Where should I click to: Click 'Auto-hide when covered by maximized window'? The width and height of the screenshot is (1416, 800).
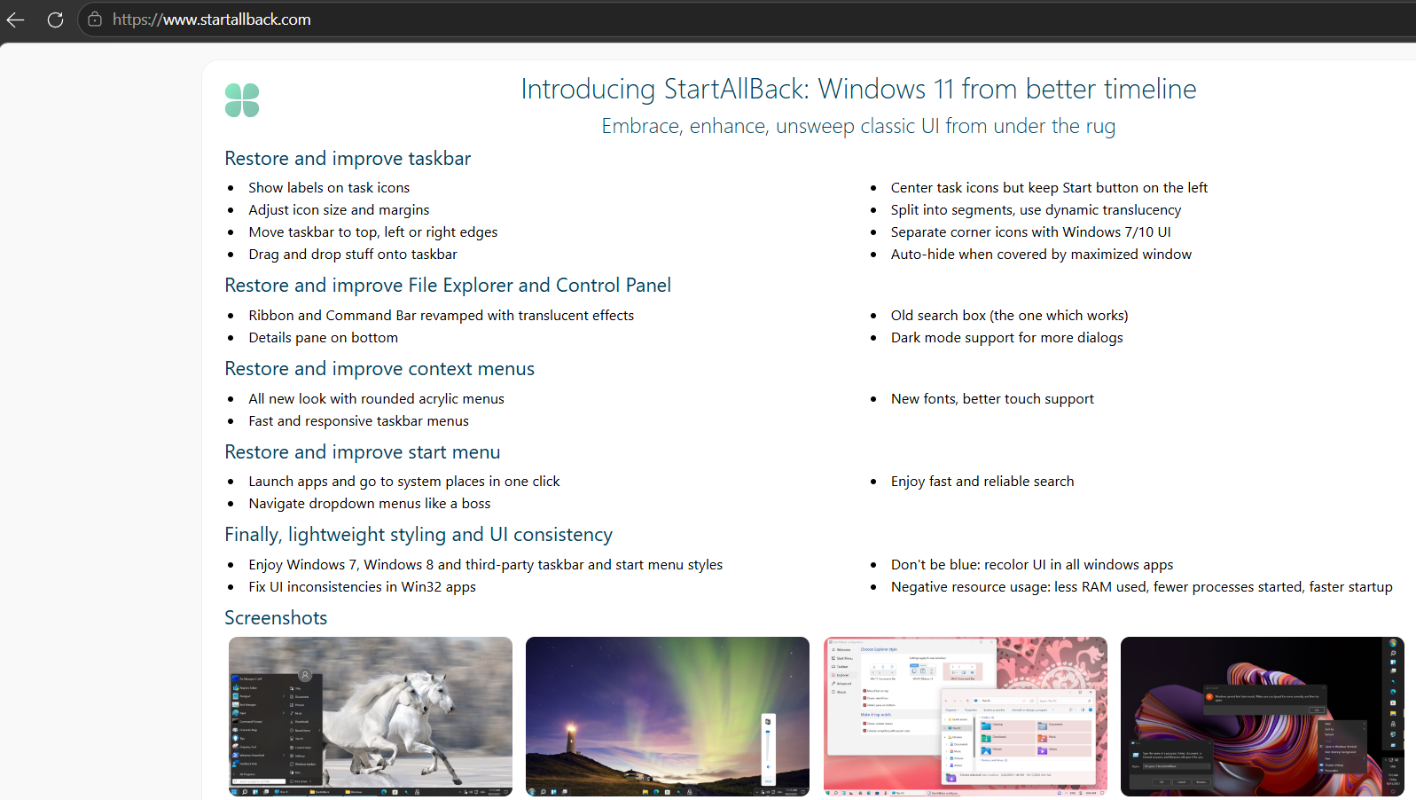(x=1041, y=255)
